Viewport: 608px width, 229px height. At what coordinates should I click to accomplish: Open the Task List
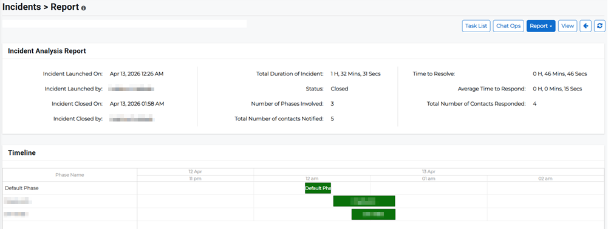476,26
